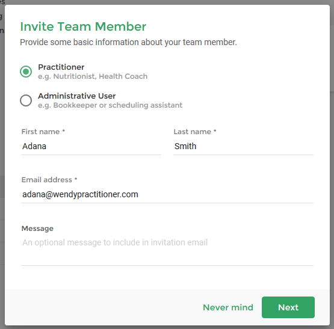
Task: Click the 'First name *' field label
Action: point(43,132)
